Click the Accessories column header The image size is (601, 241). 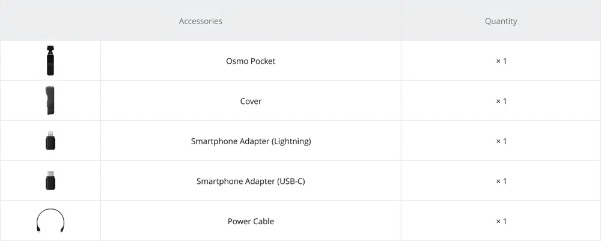coord(200,21)
